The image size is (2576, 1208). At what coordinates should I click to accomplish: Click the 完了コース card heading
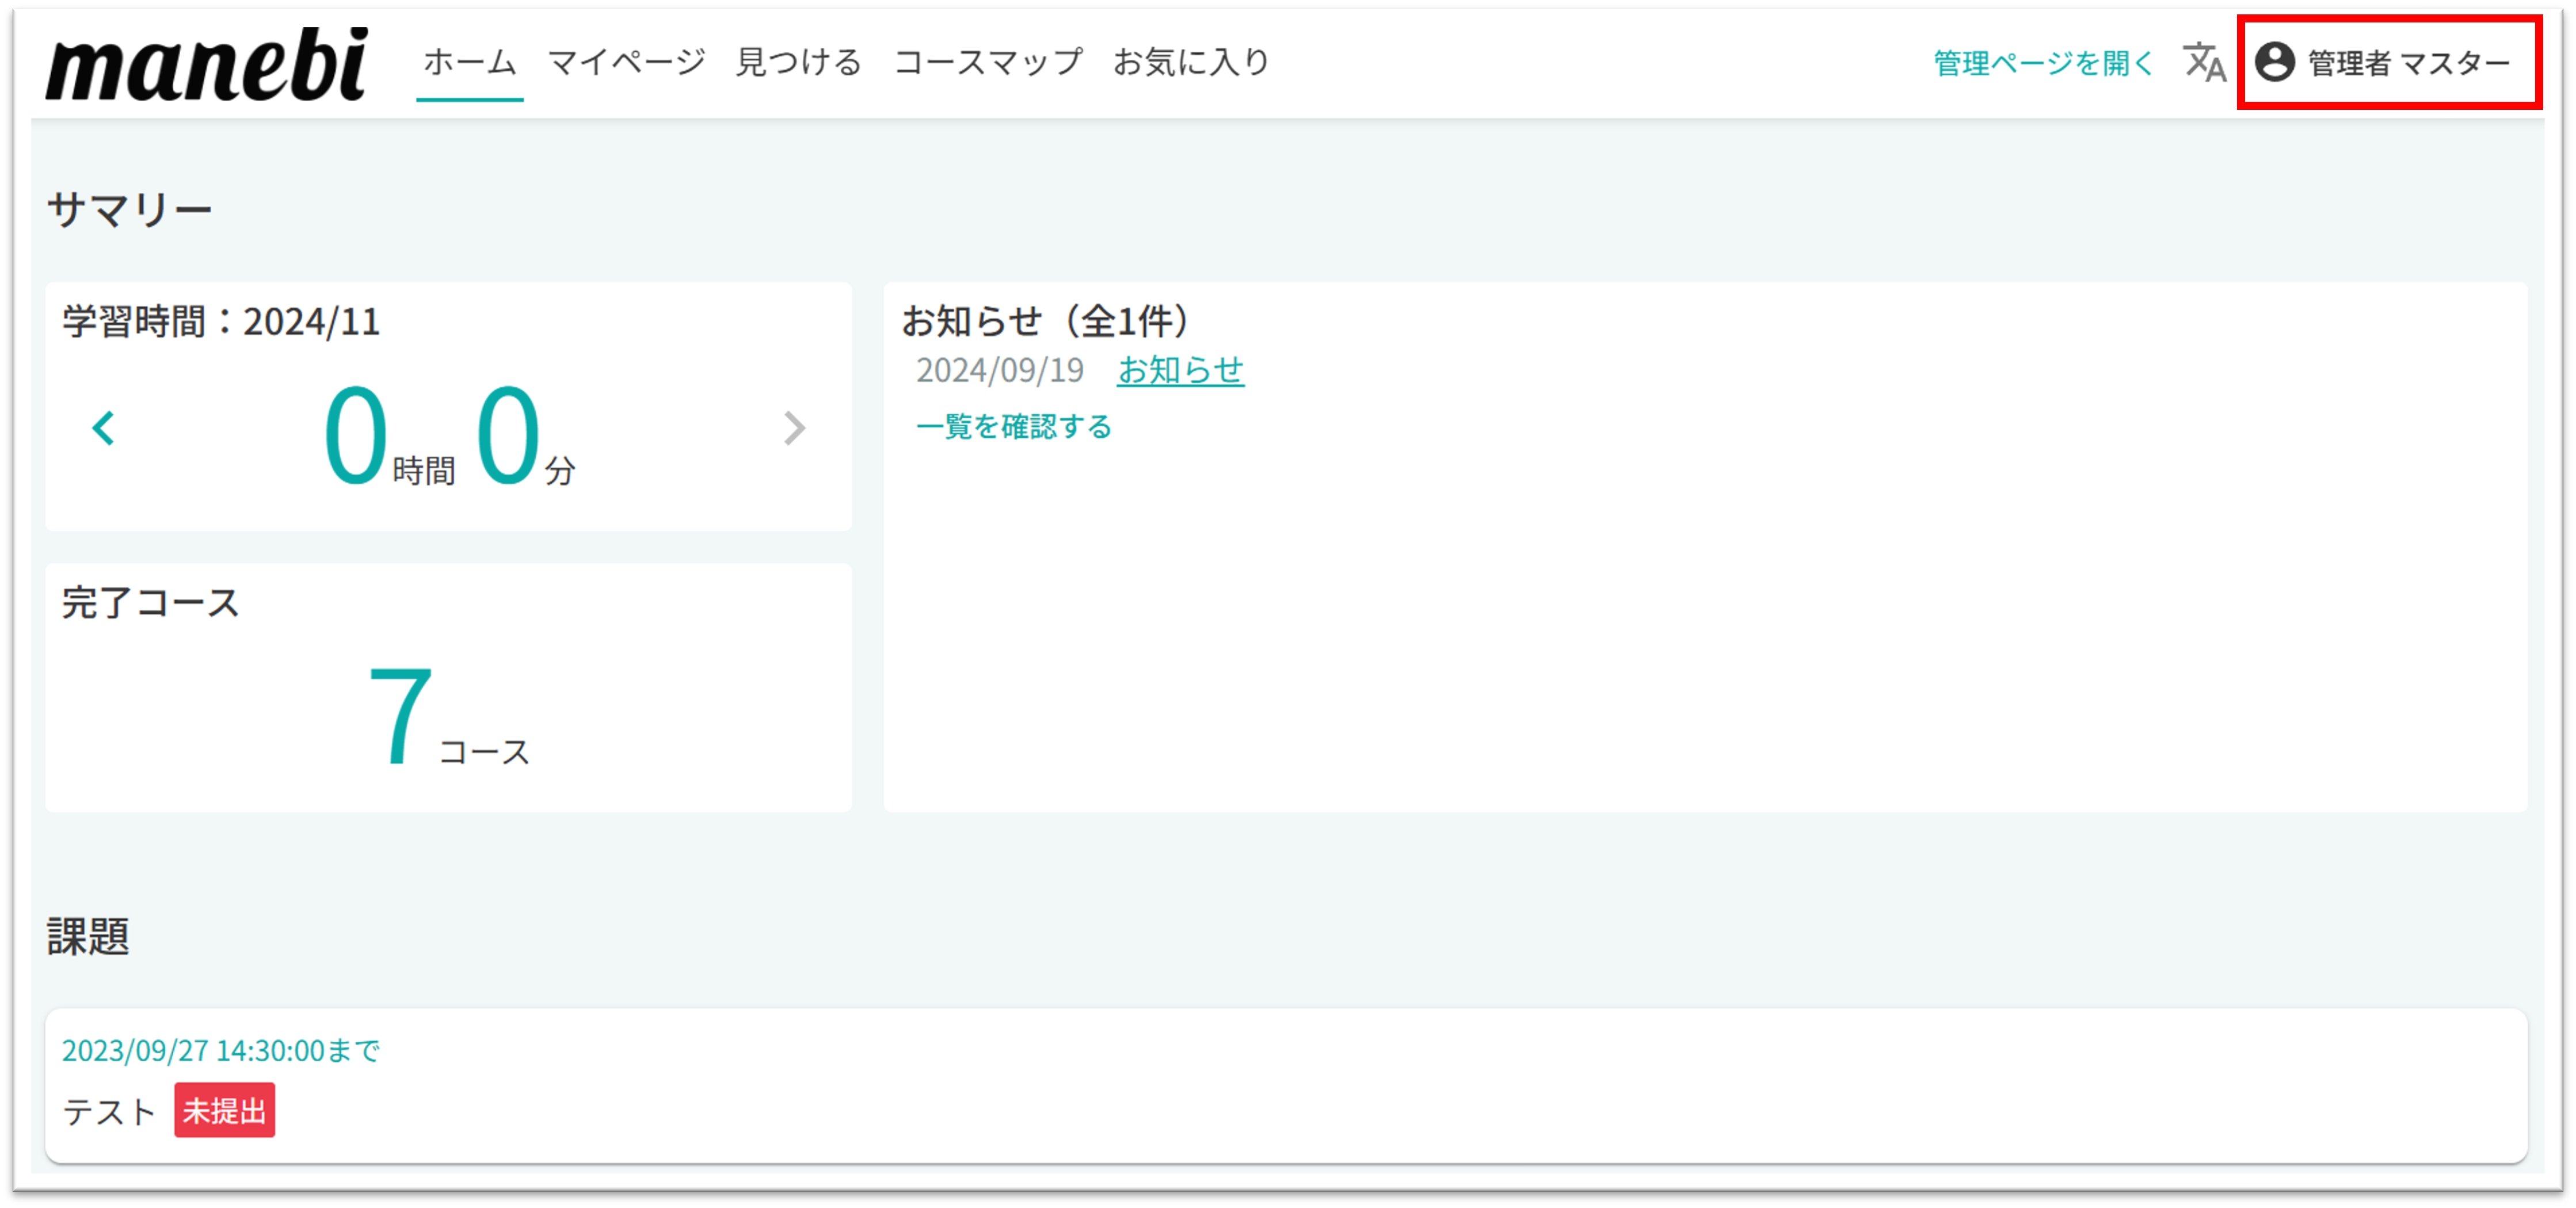(151, 602)
